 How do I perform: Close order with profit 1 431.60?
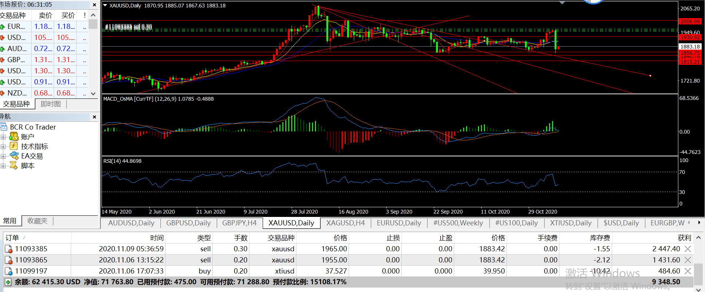[x=688, y=260]
